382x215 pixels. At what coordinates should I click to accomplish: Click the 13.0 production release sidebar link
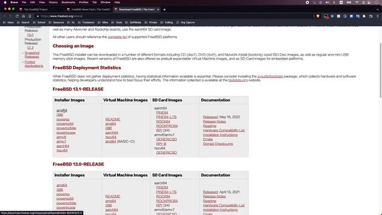click(x=30, y=35)
